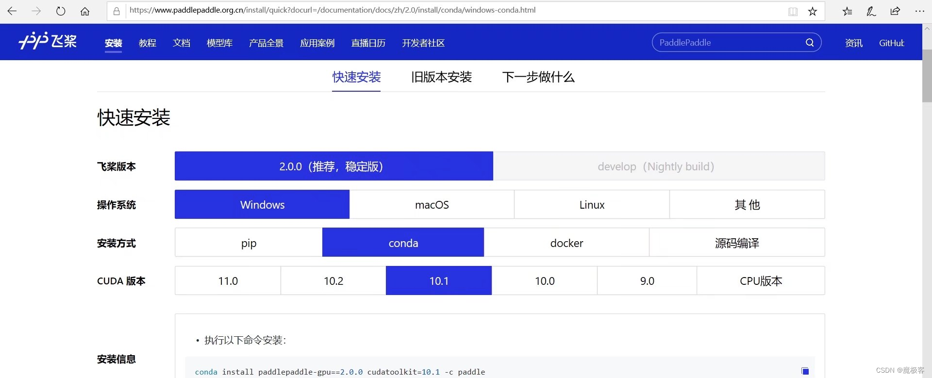
Task: Open browser more options ellipsis
Action: (x=919, y=11)
